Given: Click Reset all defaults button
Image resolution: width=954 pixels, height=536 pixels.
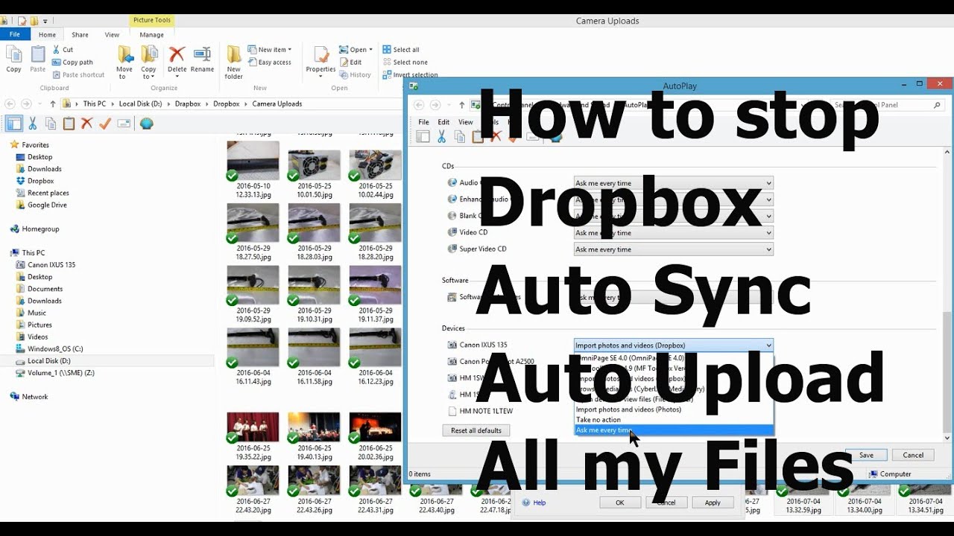Looking at the screenshot, I should pyautogui.click(x=476, y=430).
